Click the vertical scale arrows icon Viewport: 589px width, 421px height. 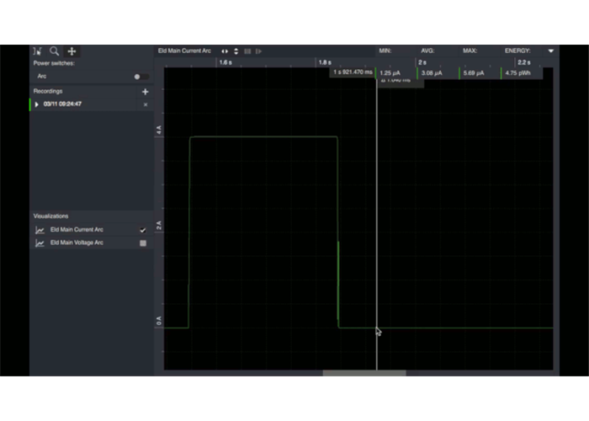pos(236,51)
